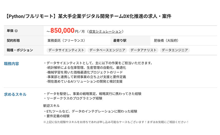
Task: Select the データベースエンジニア tag
Action: (107, 50)
